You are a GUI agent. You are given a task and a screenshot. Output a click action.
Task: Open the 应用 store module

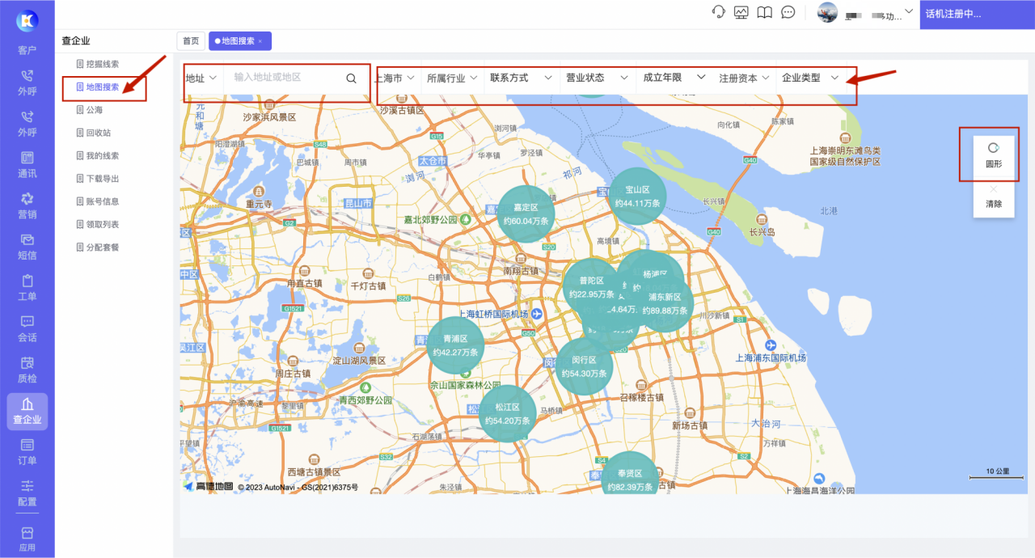pos(27,539)
